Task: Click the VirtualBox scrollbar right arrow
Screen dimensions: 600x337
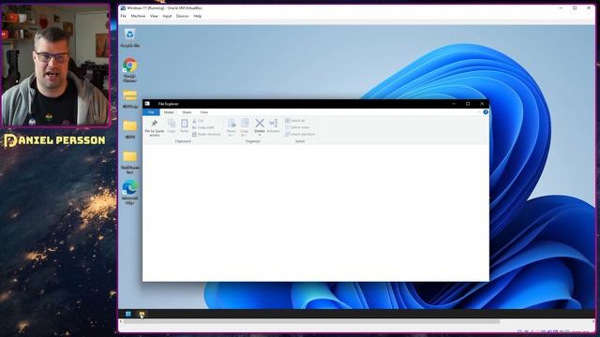Action: [x=593, y=322]
